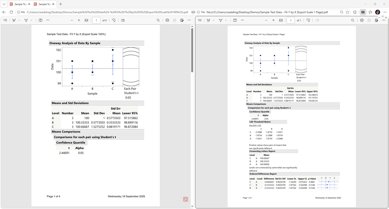This screenshot has height=209, width=389.
Task: Open more tools menu in the 1-page PDF toolbar
Action: pyautogui.click(x=242, y=20)
